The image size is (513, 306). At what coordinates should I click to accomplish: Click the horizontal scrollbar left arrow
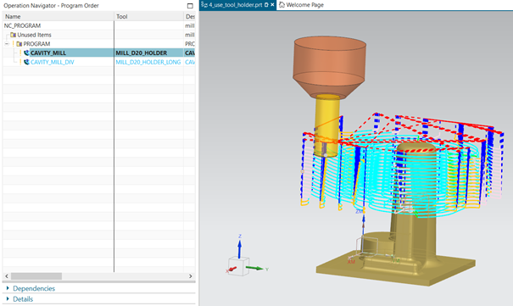pos(7,276)
